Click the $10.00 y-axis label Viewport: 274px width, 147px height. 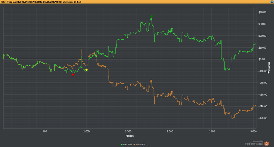262,47
